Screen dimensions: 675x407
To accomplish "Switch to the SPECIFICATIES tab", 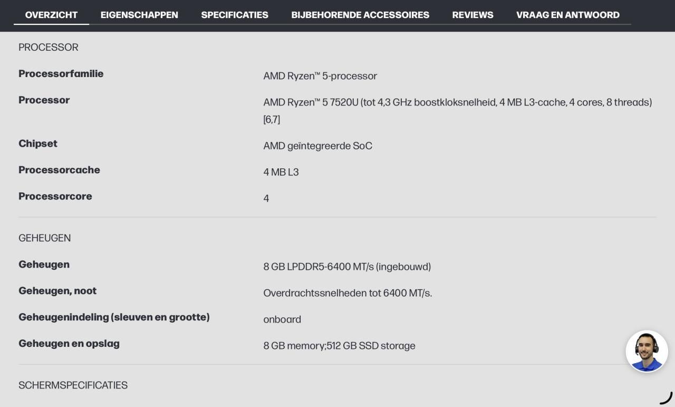I will click(235, 15).
